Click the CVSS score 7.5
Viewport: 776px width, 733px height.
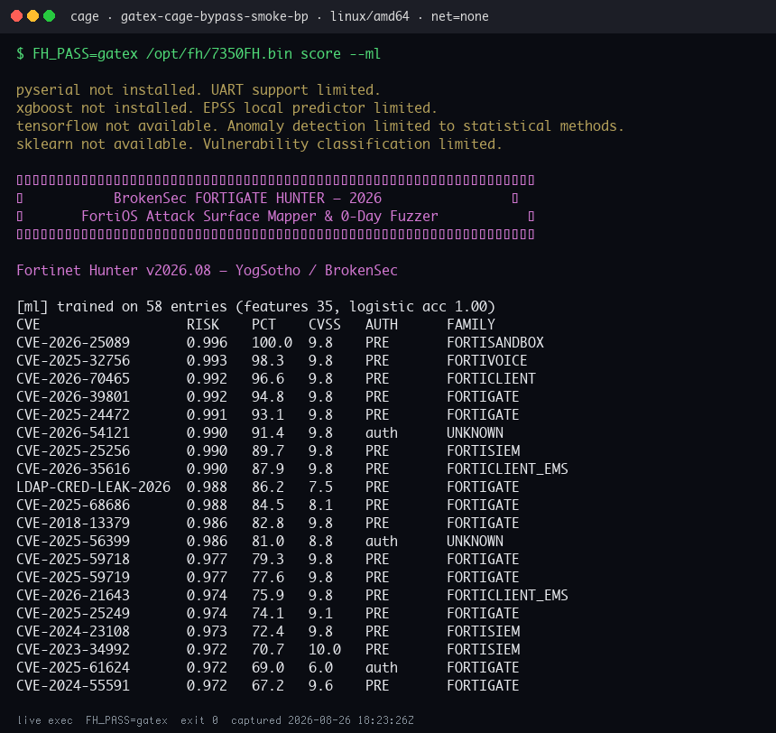tap(320, 487)
